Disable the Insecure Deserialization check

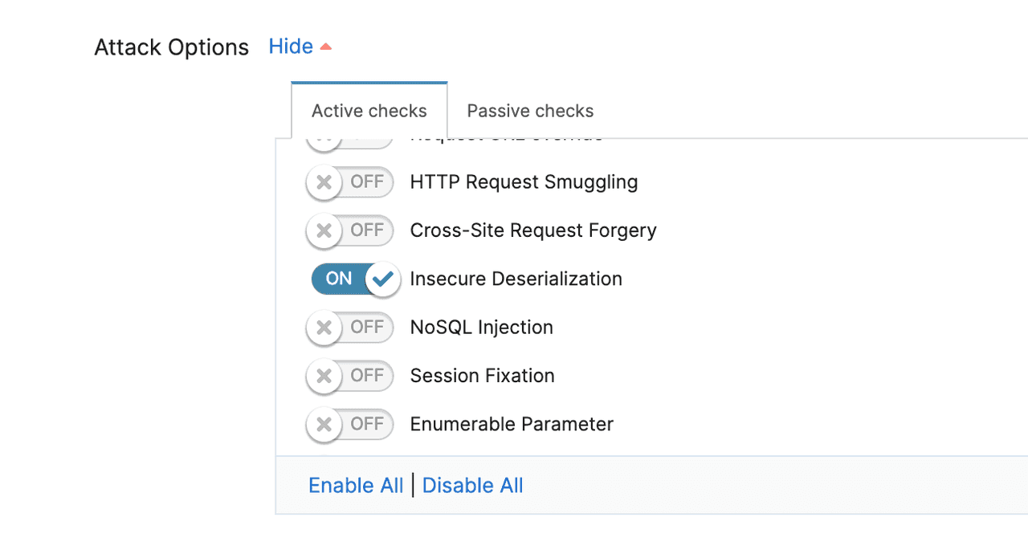coord(356,279)
